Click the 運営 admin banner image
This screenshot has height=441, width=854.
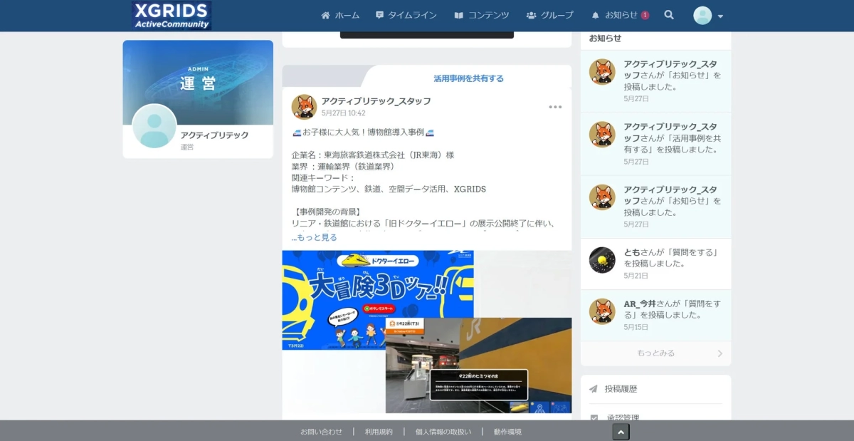click(198, 82)
